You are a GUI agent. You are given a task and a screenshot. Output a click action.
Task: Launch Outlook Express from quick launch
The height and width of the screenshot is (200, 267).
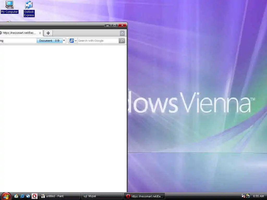click(x=28, y=196)
